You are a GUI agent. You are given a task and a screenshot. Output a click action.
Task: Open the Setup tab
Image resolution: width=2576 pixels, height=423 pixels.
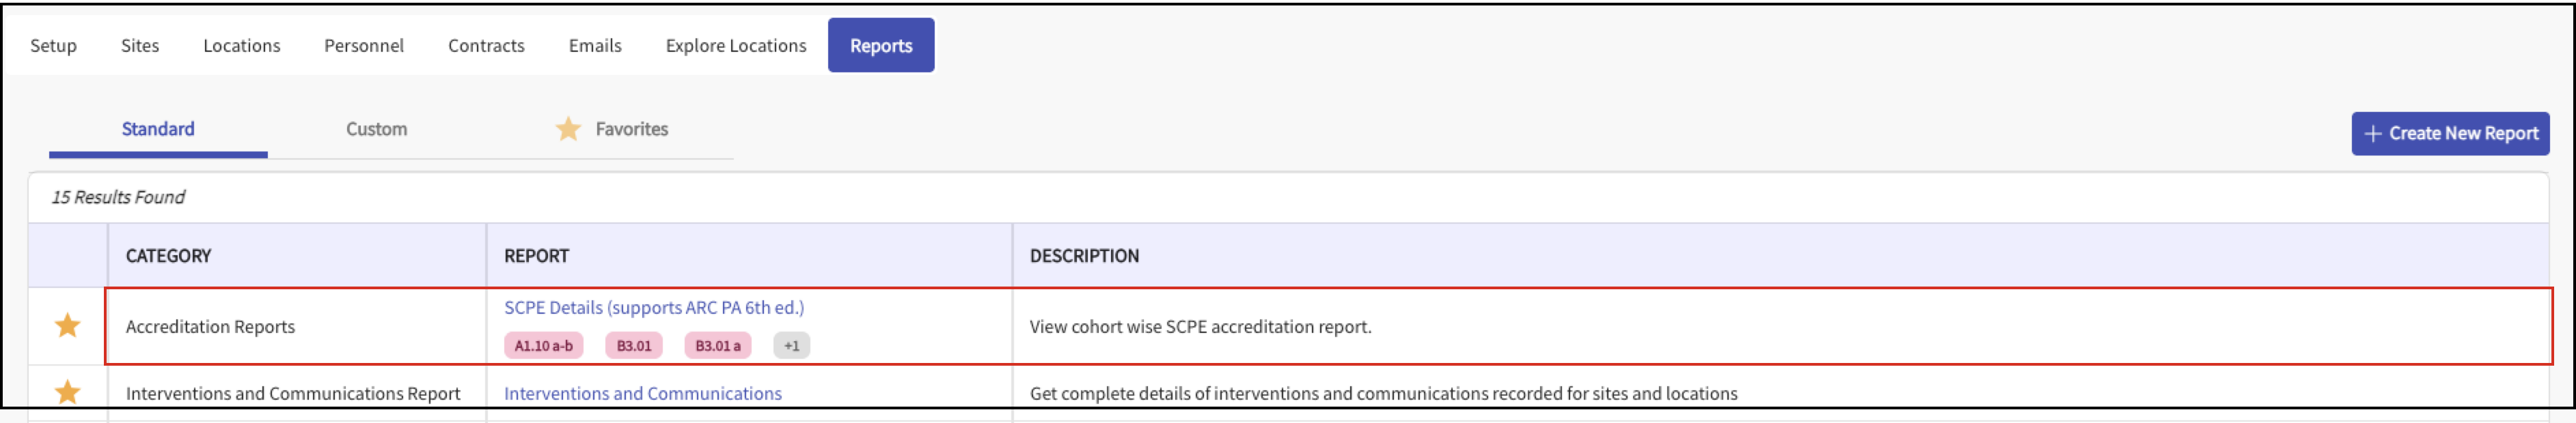pyautogui.click(x=53, y=46)
